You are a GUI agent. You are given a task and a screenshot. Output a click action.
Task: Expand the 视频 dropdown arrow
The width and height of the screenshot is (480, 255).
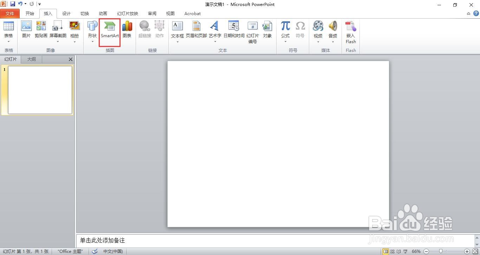[x=318, y=42]
